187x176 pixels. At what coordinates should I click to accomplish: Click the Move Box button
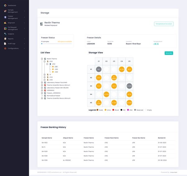(169, 53)
